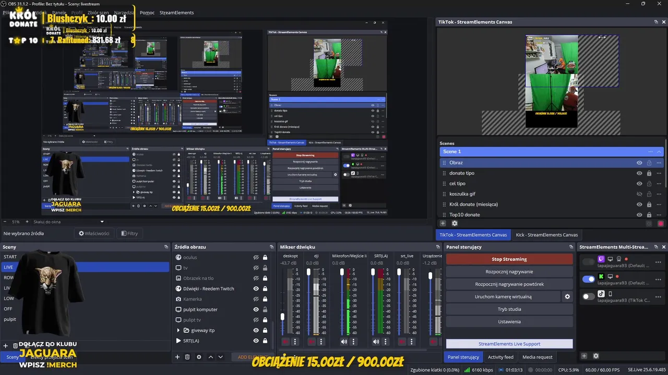Switch to TikTok - StreamElements Canvas tab
668x375 pixels.
click(473, 235)
